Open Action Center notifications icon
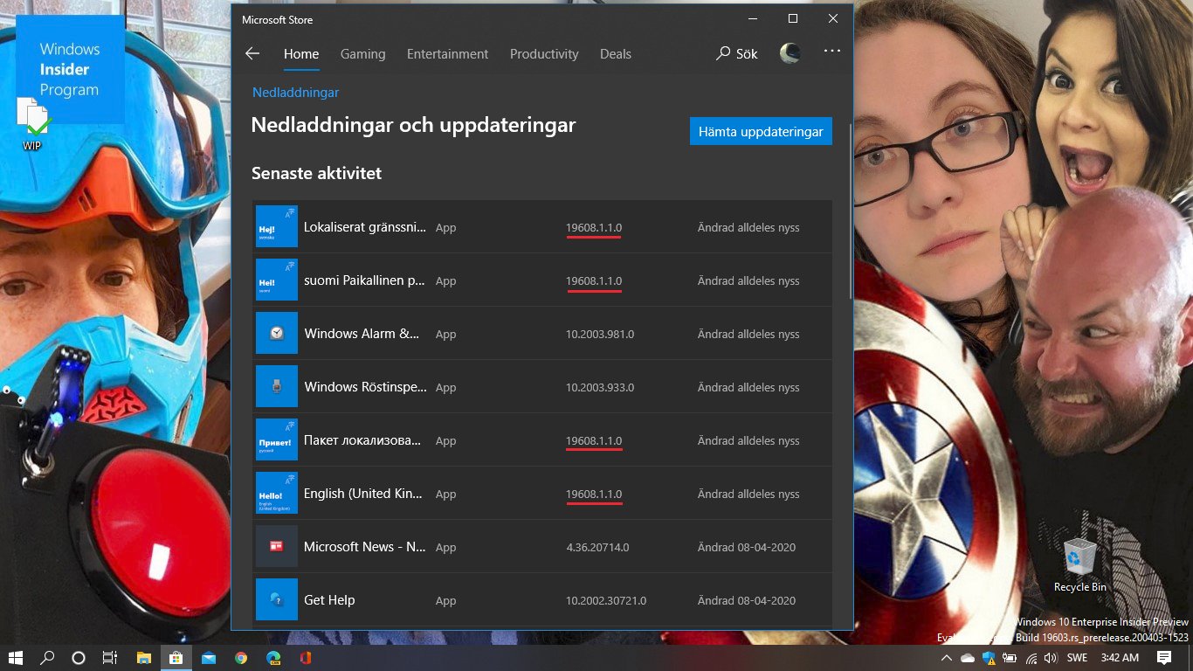The width and height of the screenshot is (1193, 671). 1164,658
